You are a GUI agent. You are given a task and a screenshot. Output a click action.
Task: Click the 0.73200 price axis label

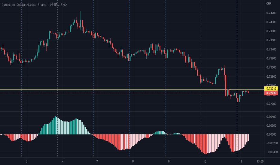click(271, 58)
